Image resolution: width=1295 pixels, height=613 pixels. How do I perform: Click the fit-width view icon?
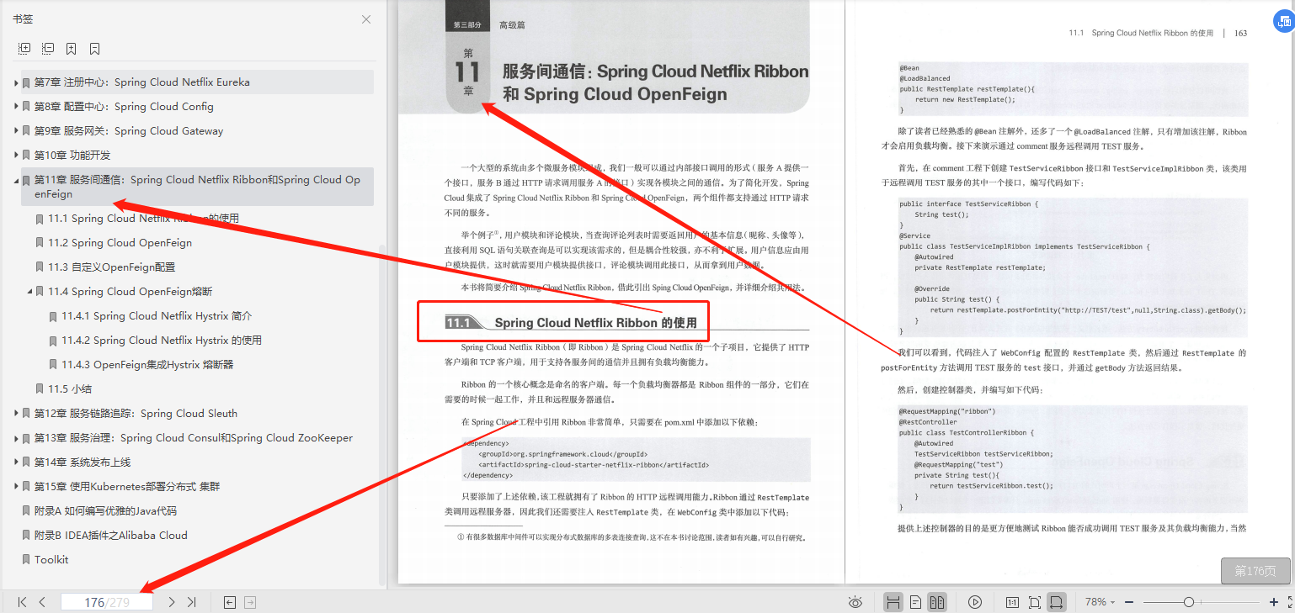coord(1056,601)
